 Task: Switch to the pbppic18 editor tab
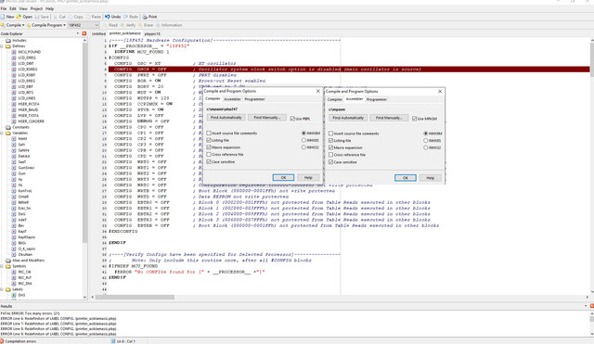click(x=152, y=33)
